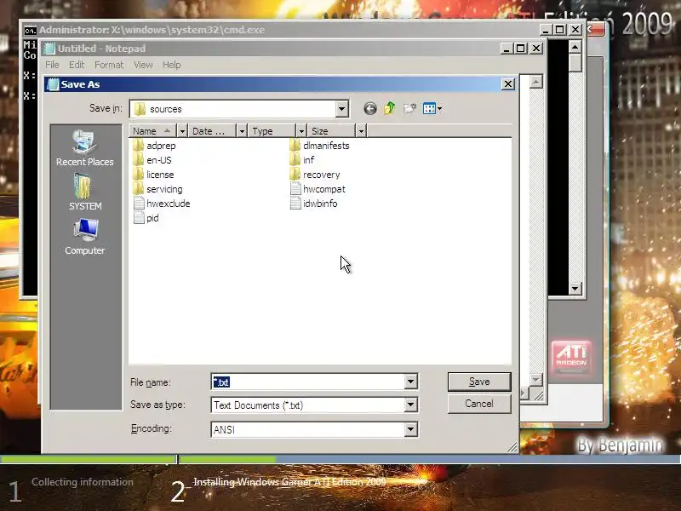
Task: Expand the File name dropdown arrow
Action: (410, 382)
